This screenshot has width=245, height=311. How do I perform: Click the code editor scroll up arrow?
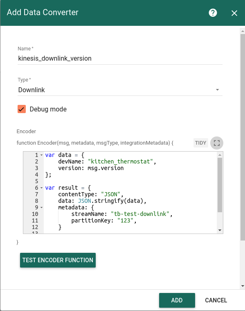[x=220, y=155]
